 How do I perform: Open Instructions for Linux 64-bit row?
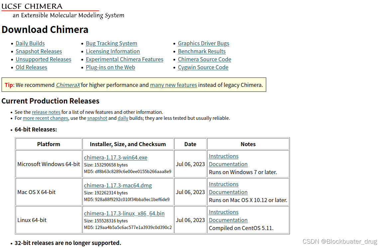click(x=224, y=212)
